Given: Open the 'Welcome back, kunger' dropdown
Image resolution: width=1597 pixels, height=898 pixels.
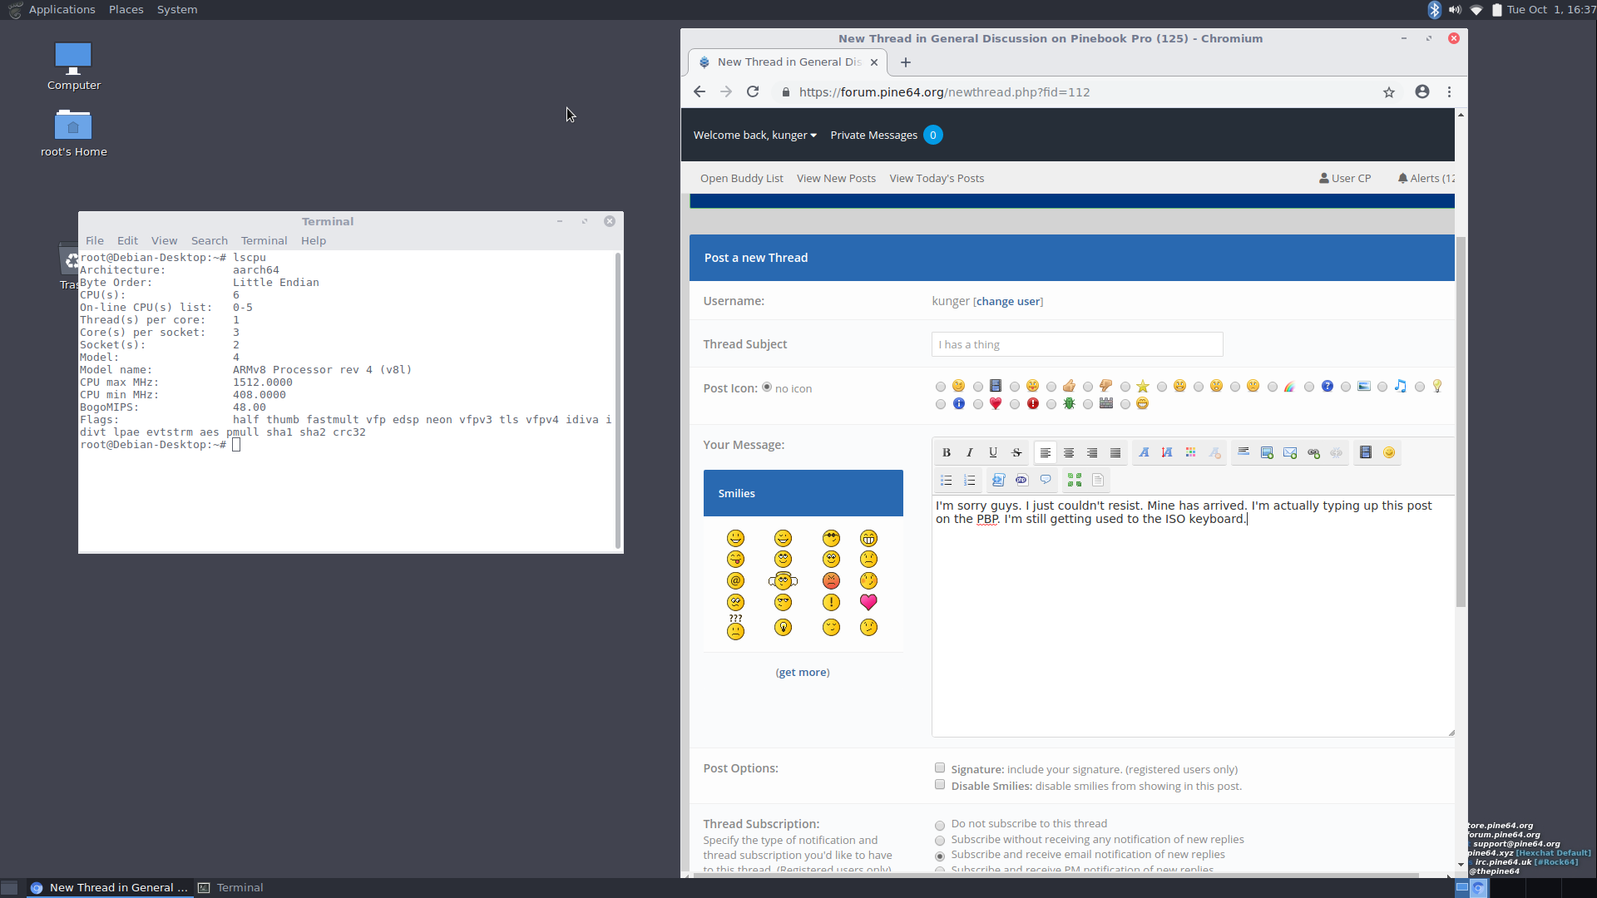Looking at the screenshot, I should coord(754,135).
